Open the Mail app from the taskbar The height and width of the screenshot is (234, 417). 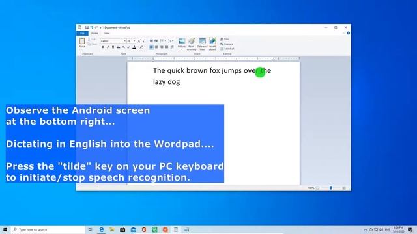click(x=133, y=229)
